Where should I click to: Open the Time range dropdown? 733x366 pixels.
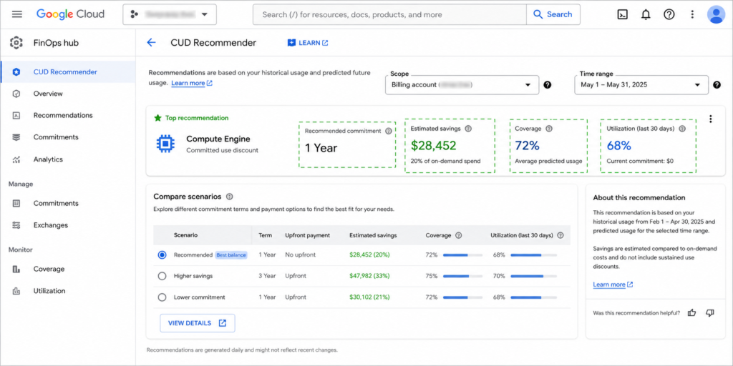tap(641, 85)
